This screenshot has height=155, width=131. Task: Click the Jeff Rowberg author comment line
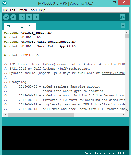pos(47,69)
